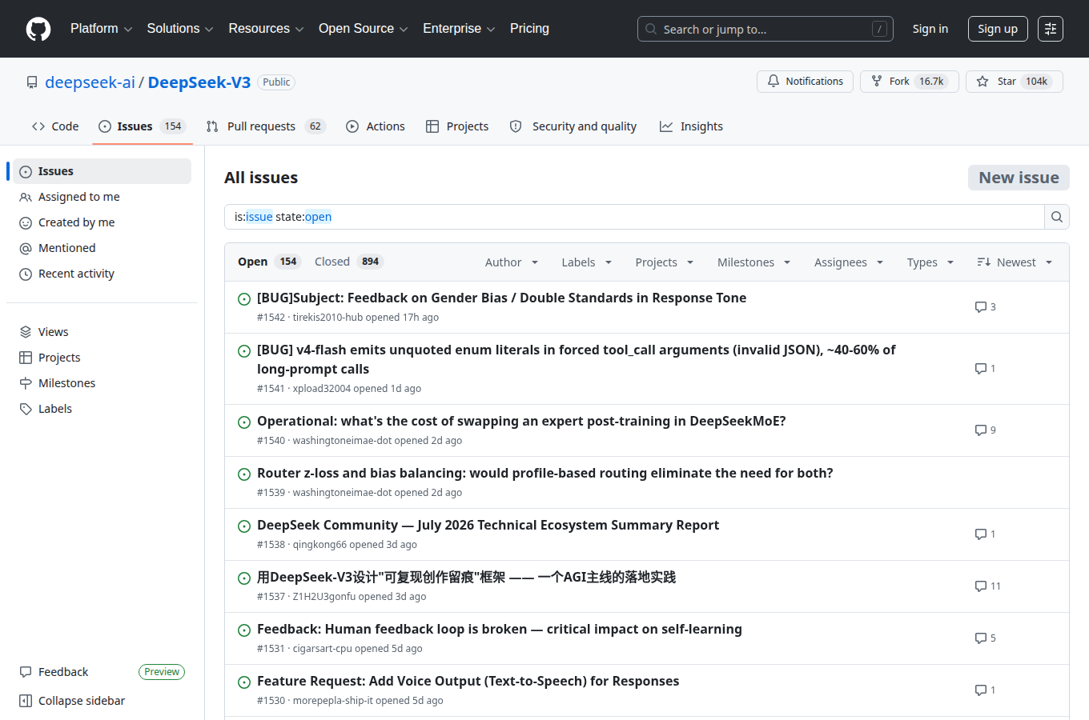Screen dimensions: 1089x720
Task: Open the Security and quality tab
Action: coord(573,126)
